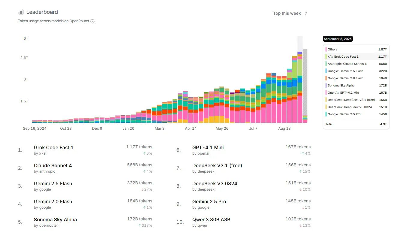The image size is (400, 236).
Task: Click the "184B tokens" value in ranking list
Action: click(x=140, y=201)
